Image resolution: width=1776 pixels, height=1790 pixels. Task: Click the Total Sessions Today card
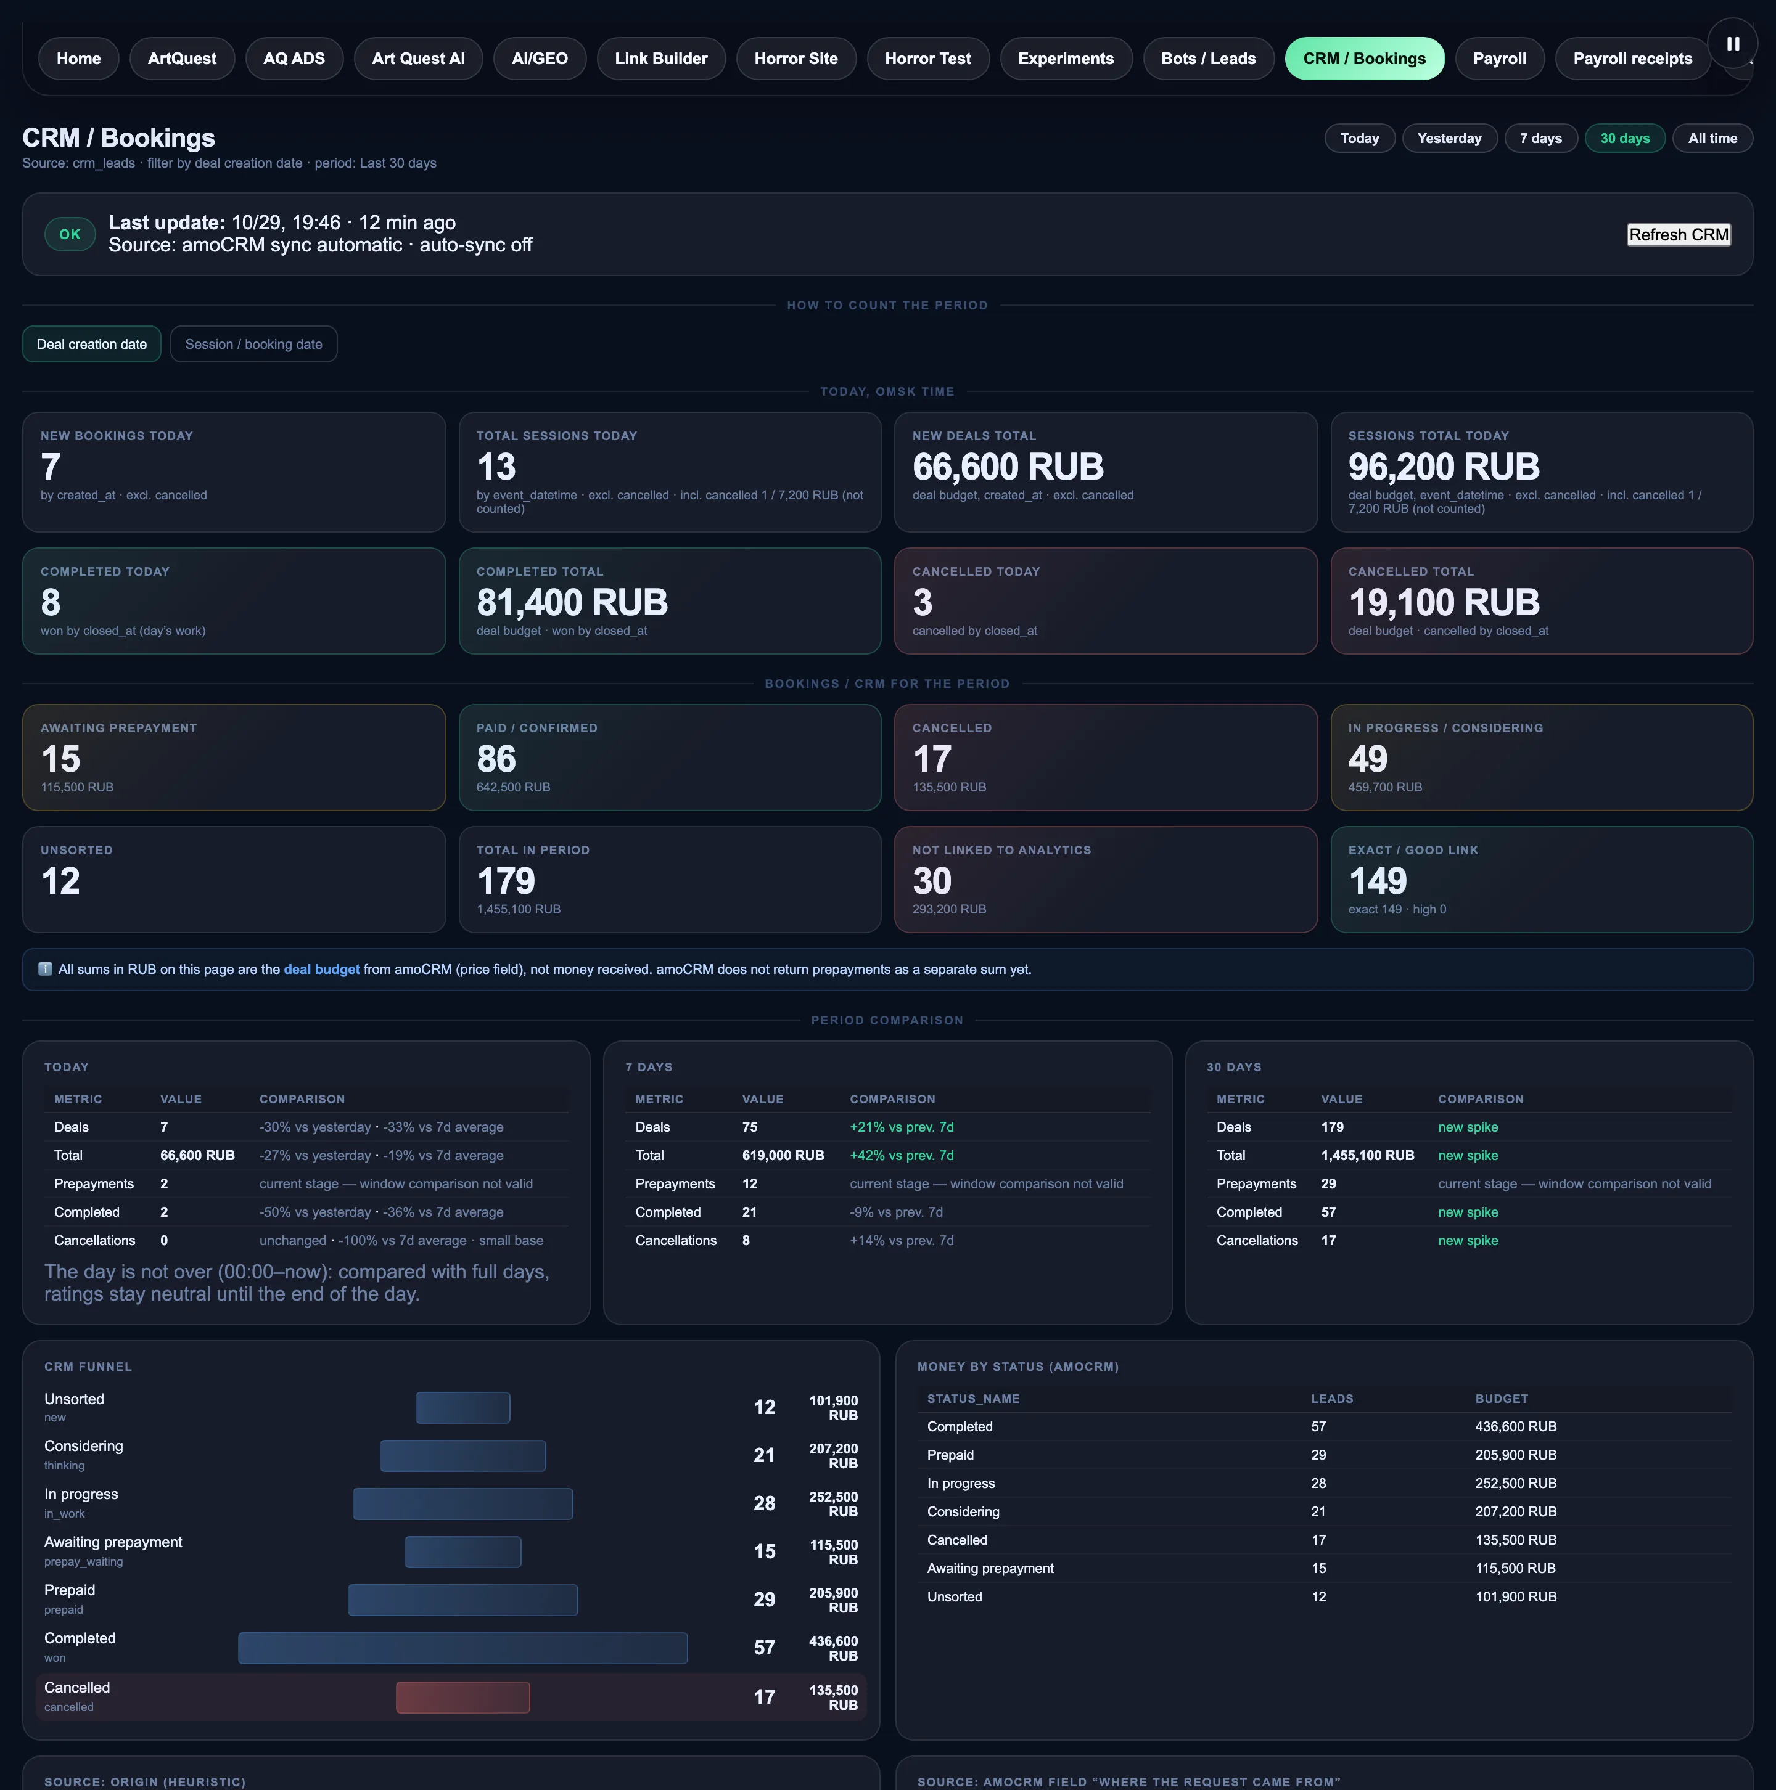point(669,472)
